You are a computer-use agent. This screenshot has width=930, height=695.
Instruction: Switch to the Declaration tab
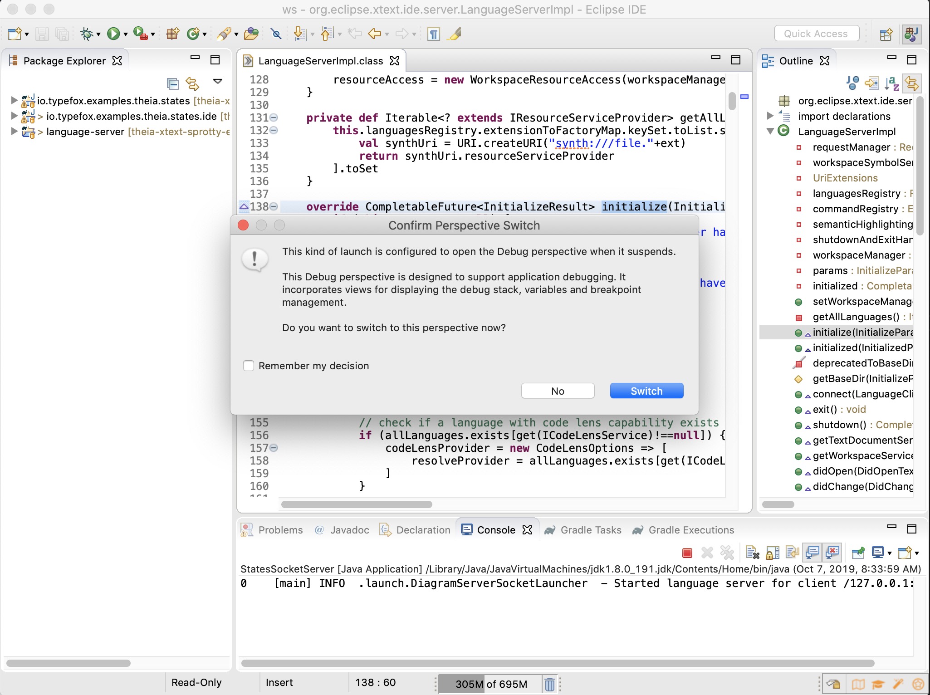(x=415, y=530)
